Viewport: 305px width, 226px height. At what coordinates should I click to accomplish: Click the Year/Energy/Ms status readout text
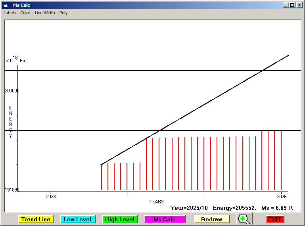point(231,208)
